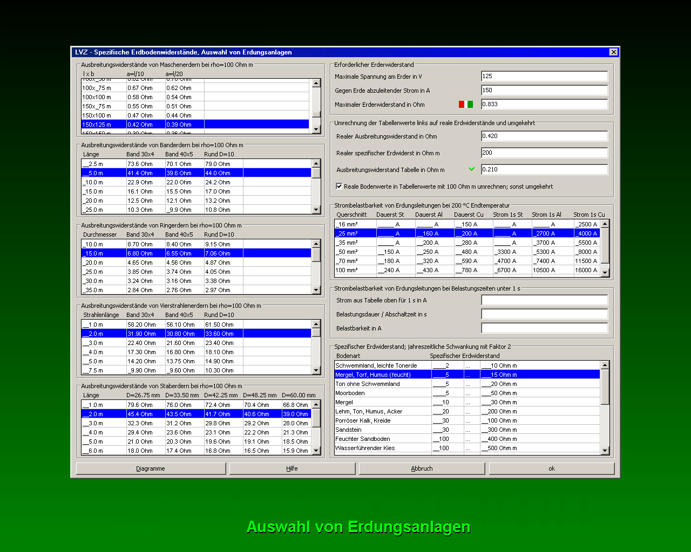Click green indicator beside Maximaler Erderwiderstand
The image size is (691, 552).
point(470,105)
